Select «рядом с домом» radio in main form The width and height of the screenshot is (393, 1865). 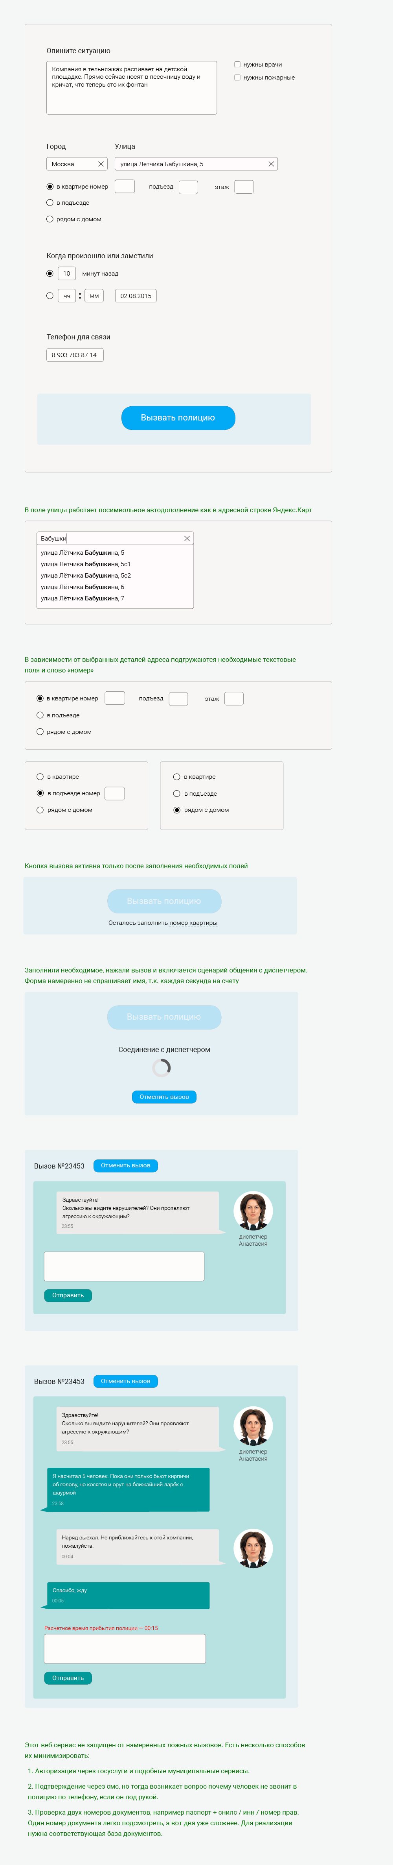50,219
